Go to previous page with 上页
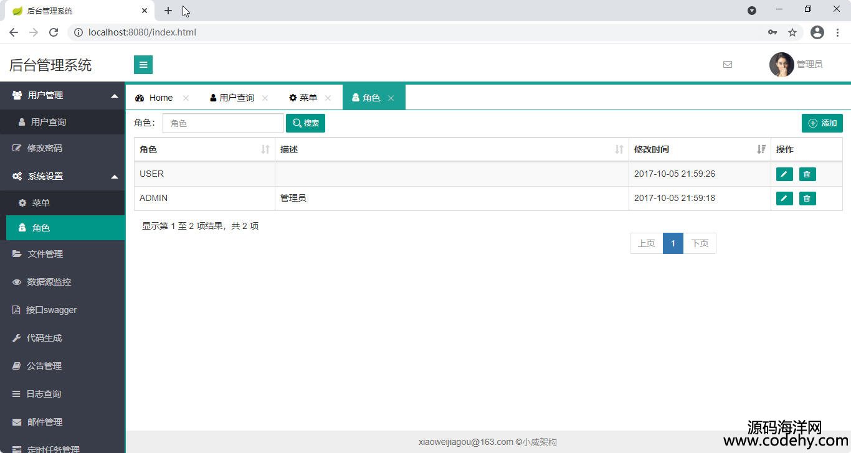The height and width of the screenshot is (453, 851). click(x=647, y=243)
